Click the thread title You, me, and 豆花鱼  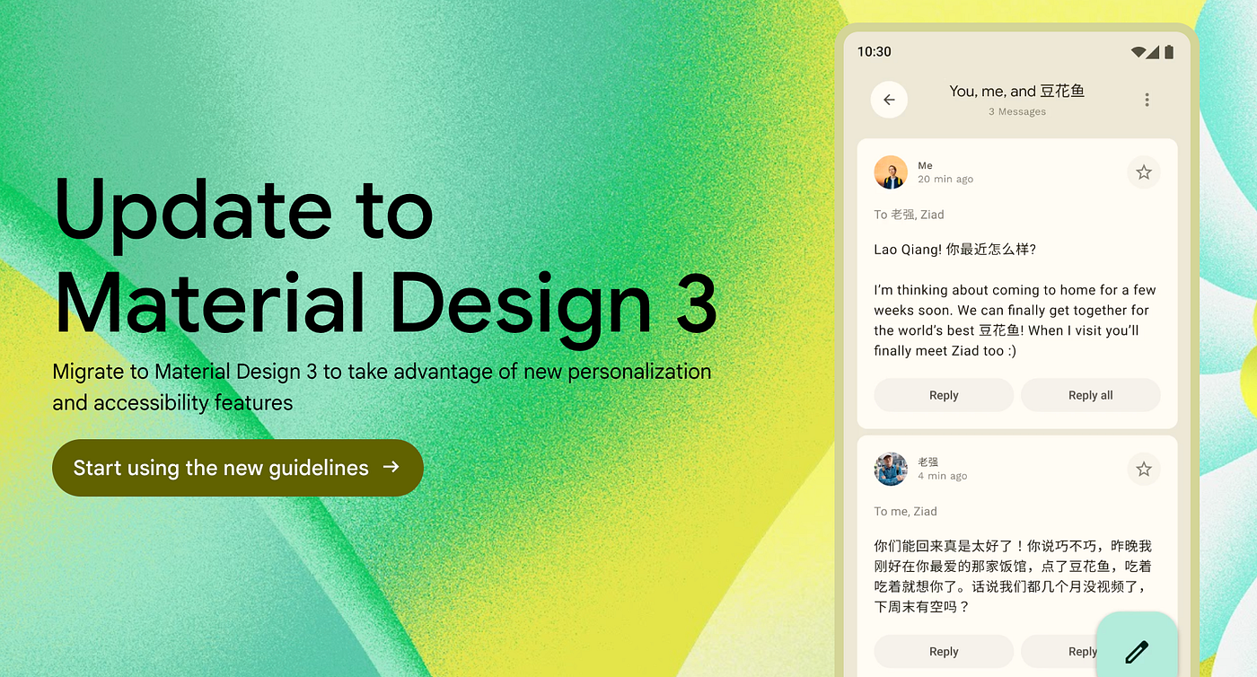pos(1017,91)
